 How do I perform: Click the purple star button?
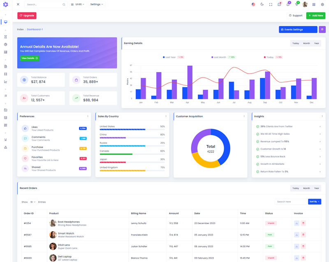click(322, 29)
